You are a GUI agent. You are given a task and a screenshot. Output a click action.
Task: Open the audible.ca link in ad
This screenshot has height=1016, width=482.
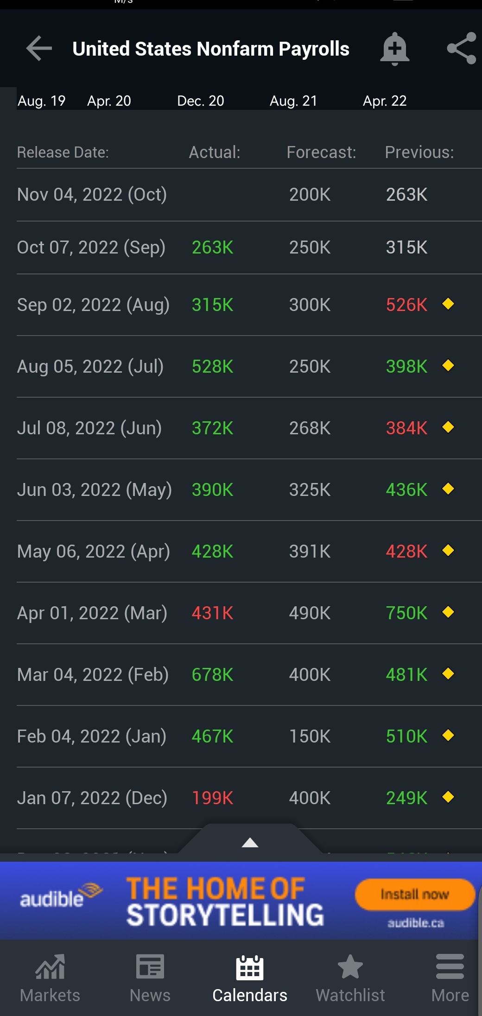coord(416,923)
